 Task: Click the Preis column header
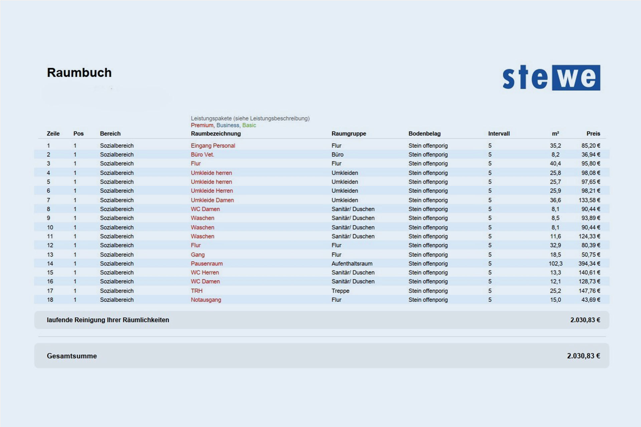(x=593, y=133)
